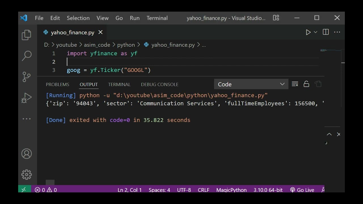Click the yahoo_finance.py breadcrumb item
363x204 pixels.
[x=170, y=45]
